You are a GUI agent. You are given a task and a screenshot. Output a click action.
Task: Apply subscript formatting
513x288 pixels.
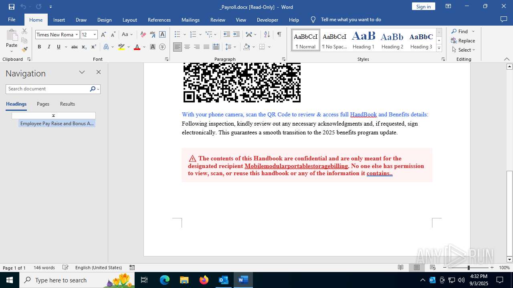[84, 47]
